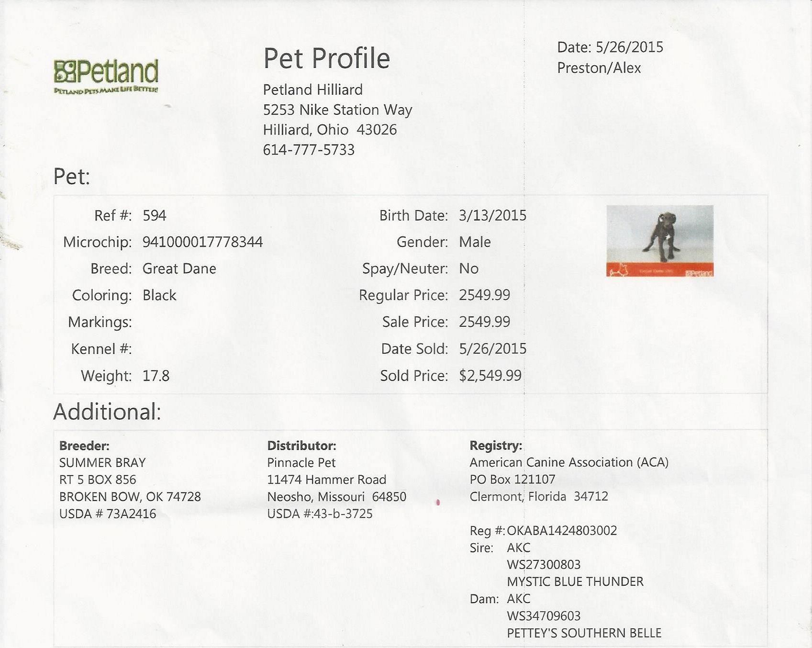The width and height of the screenshot is (812, 648).
Task: Click the 'Markings:' label
Action: [x=100, y=322]
